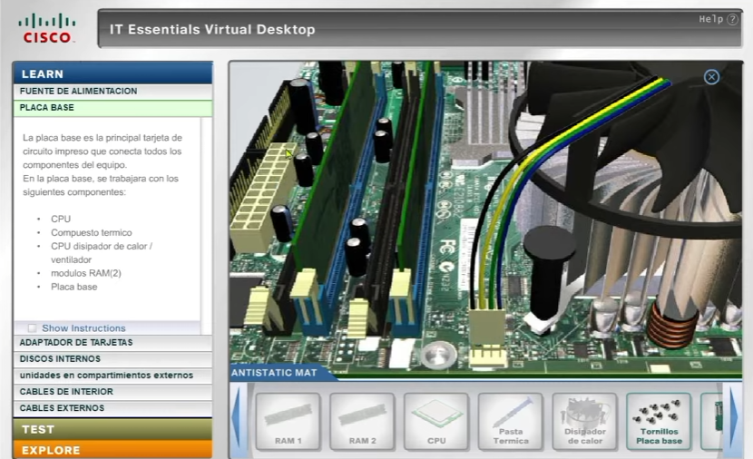Click the ANTISTATIC MAT label
The width and height of the screenshot is (753, 459).
pos(274,373)
